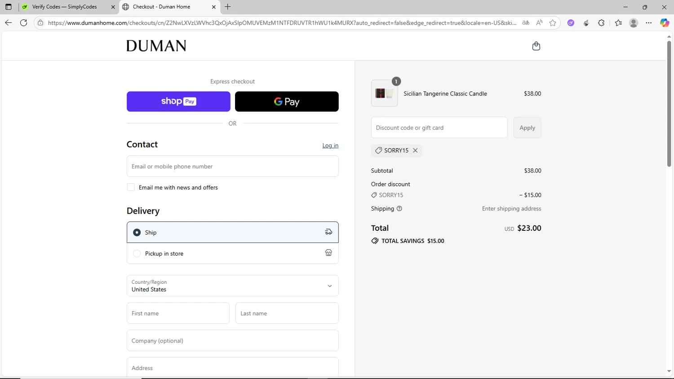Open the read aloud icon
The width and height of the screenshot is (674, 379).
539,22
